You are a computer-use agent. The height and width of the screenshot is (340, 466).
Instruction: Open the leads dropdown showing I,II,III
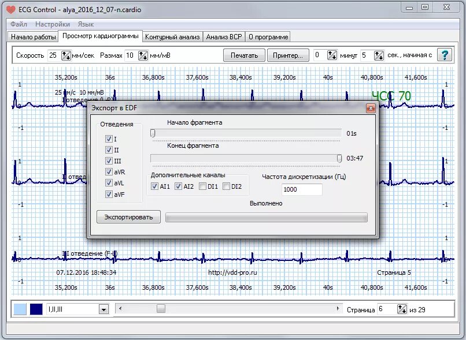point(103,309)
